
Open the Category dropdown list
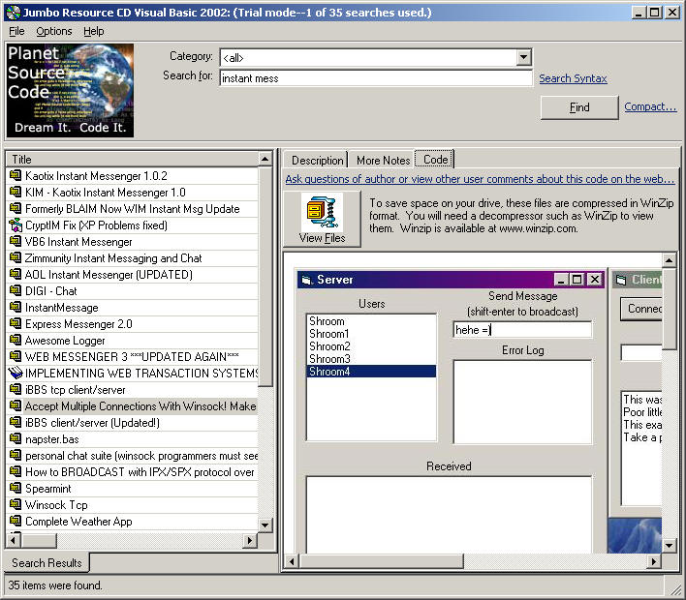click(523, 57)
